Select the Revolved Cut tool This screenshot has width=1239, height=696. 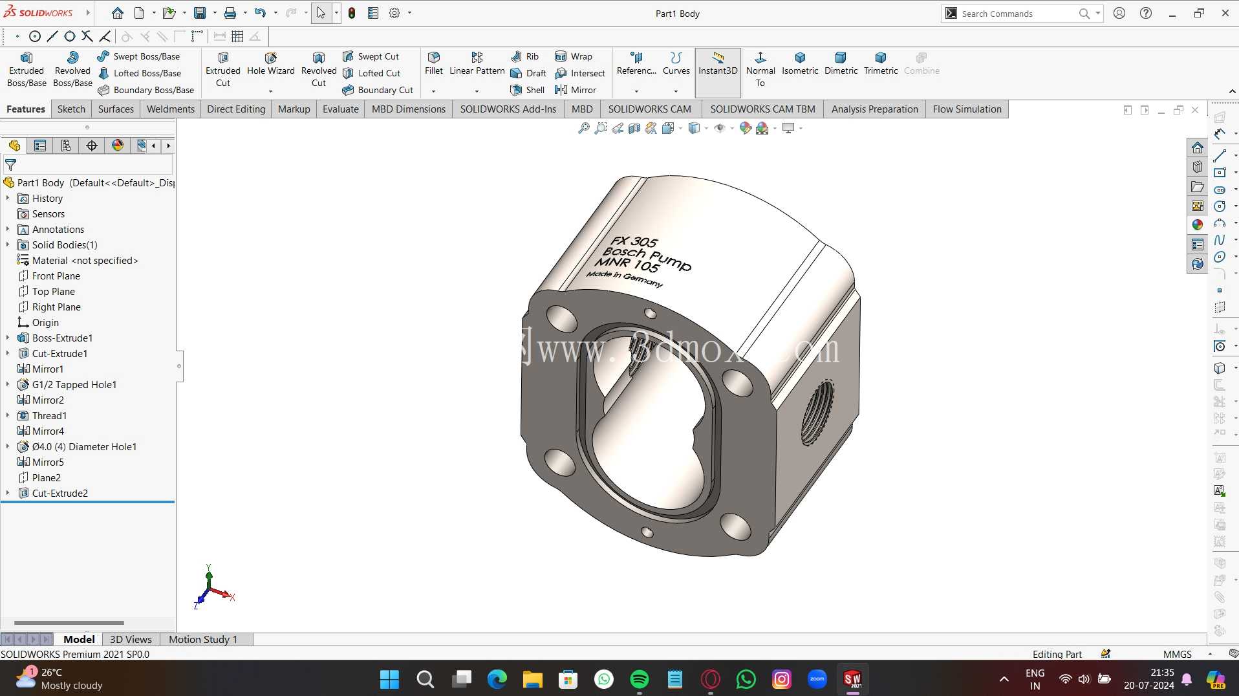click(319, 69)
